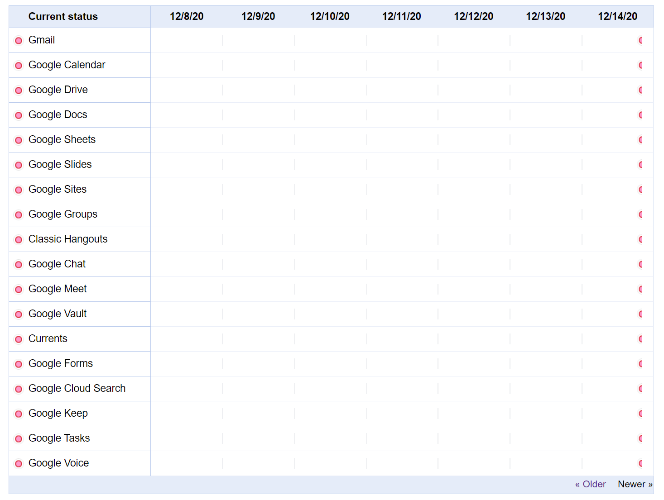Open the 12/14/20 incident marker for Google Keep
Screen dimensions: 664x500
click(x=640, y=414)
